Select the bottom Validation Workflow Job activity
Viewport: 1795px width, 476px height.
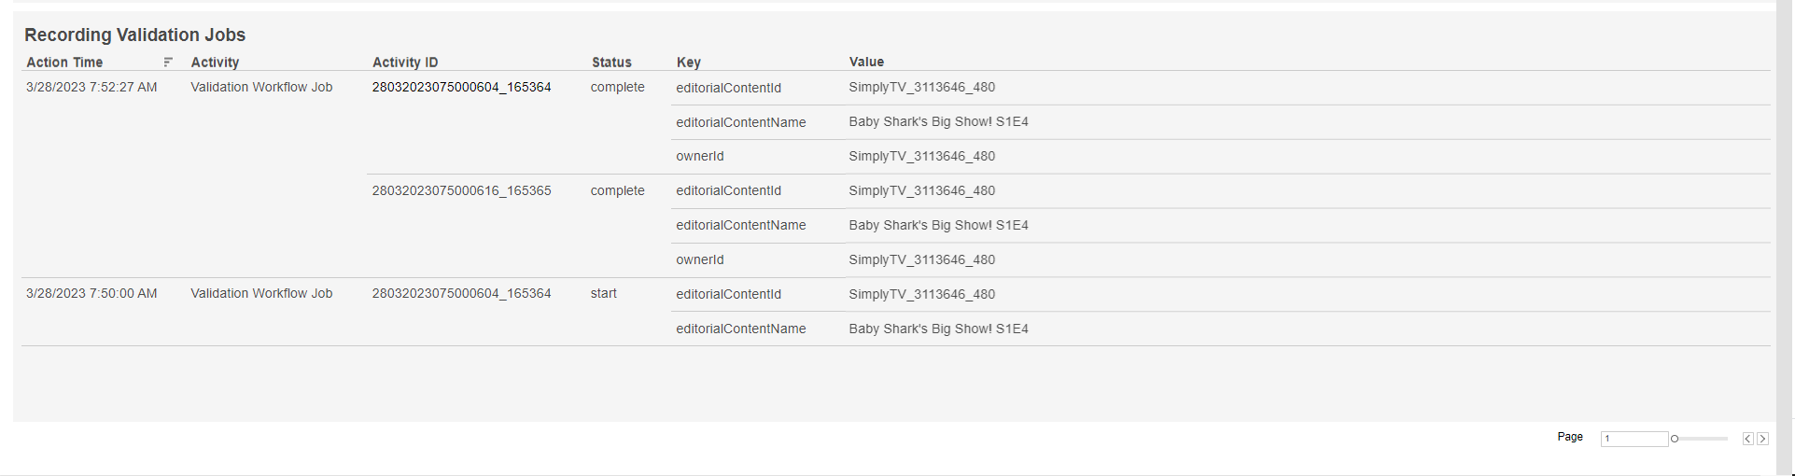pyautogui.click(x=261, y=293)
